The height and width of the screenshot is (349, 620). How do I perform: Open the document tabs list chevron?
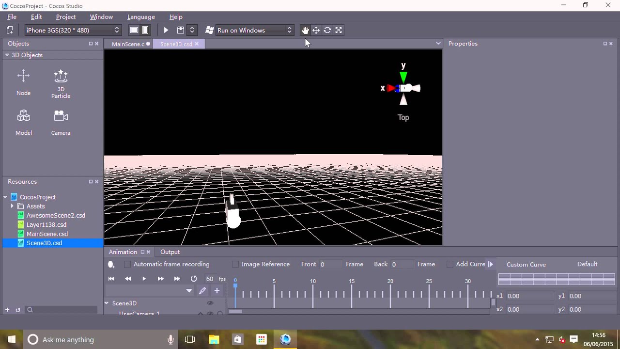[x=438, y=44]
